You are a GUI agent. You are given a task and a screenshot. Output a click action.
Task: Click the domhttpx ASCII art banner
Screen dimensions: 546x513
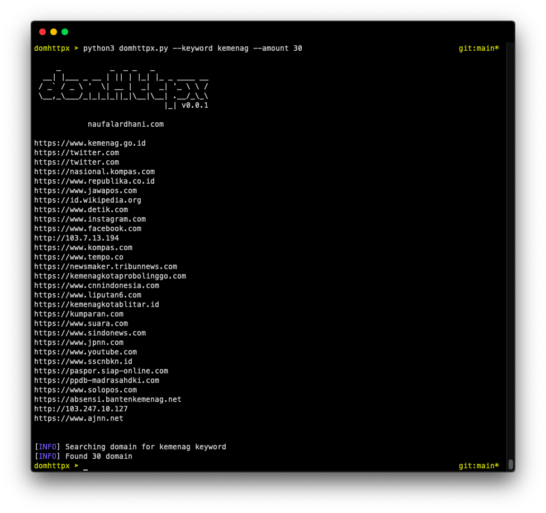point(124,89)
